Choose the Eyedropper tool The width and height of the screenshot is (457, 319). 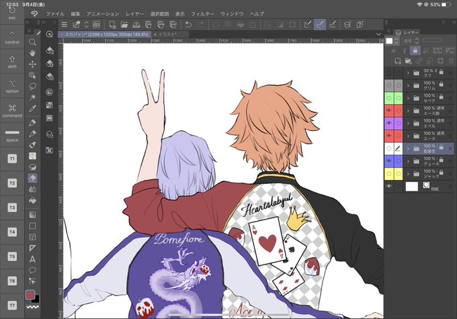click(x=32, y=109)
